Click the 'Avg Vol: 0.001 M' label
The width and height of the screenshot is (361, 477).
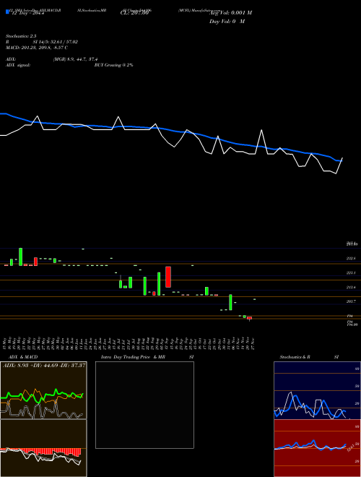click(x=231, y=13)
